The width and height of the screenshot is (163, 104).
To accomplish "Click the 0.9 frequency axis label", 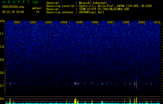I will pos(2,60).
